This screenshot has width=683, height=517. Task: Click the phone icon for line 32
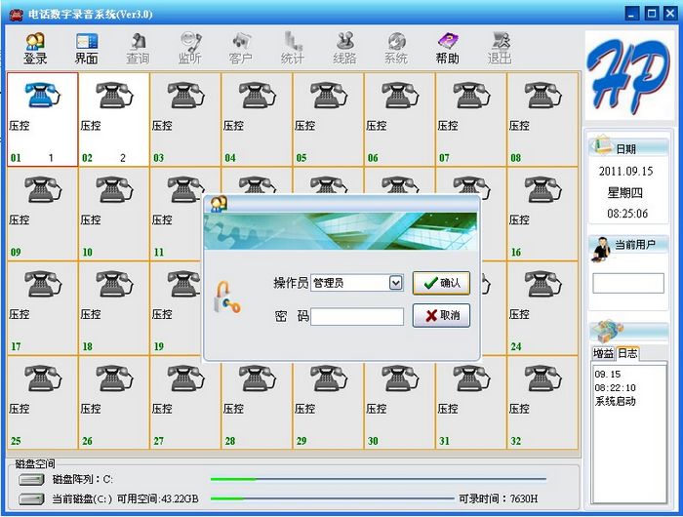[542, 379]
